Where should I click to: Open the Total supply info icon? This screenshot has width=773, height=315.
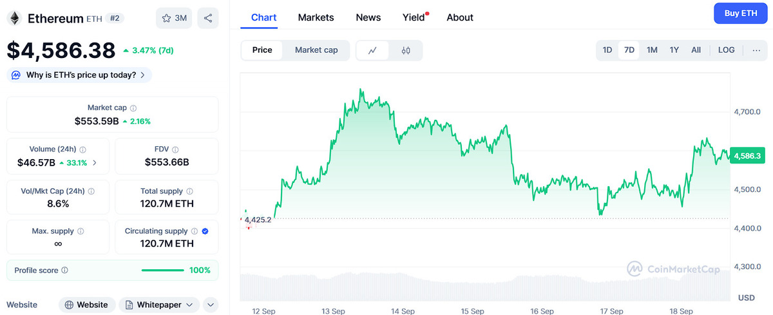190,191
